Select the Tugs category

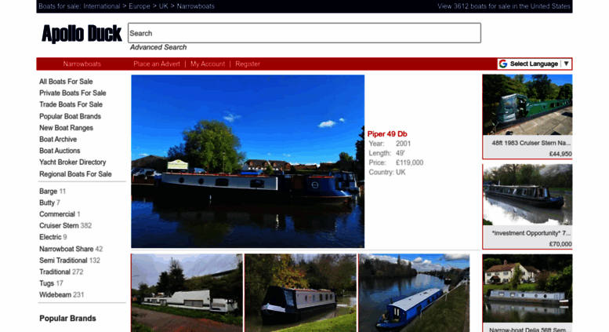(46, 283)
